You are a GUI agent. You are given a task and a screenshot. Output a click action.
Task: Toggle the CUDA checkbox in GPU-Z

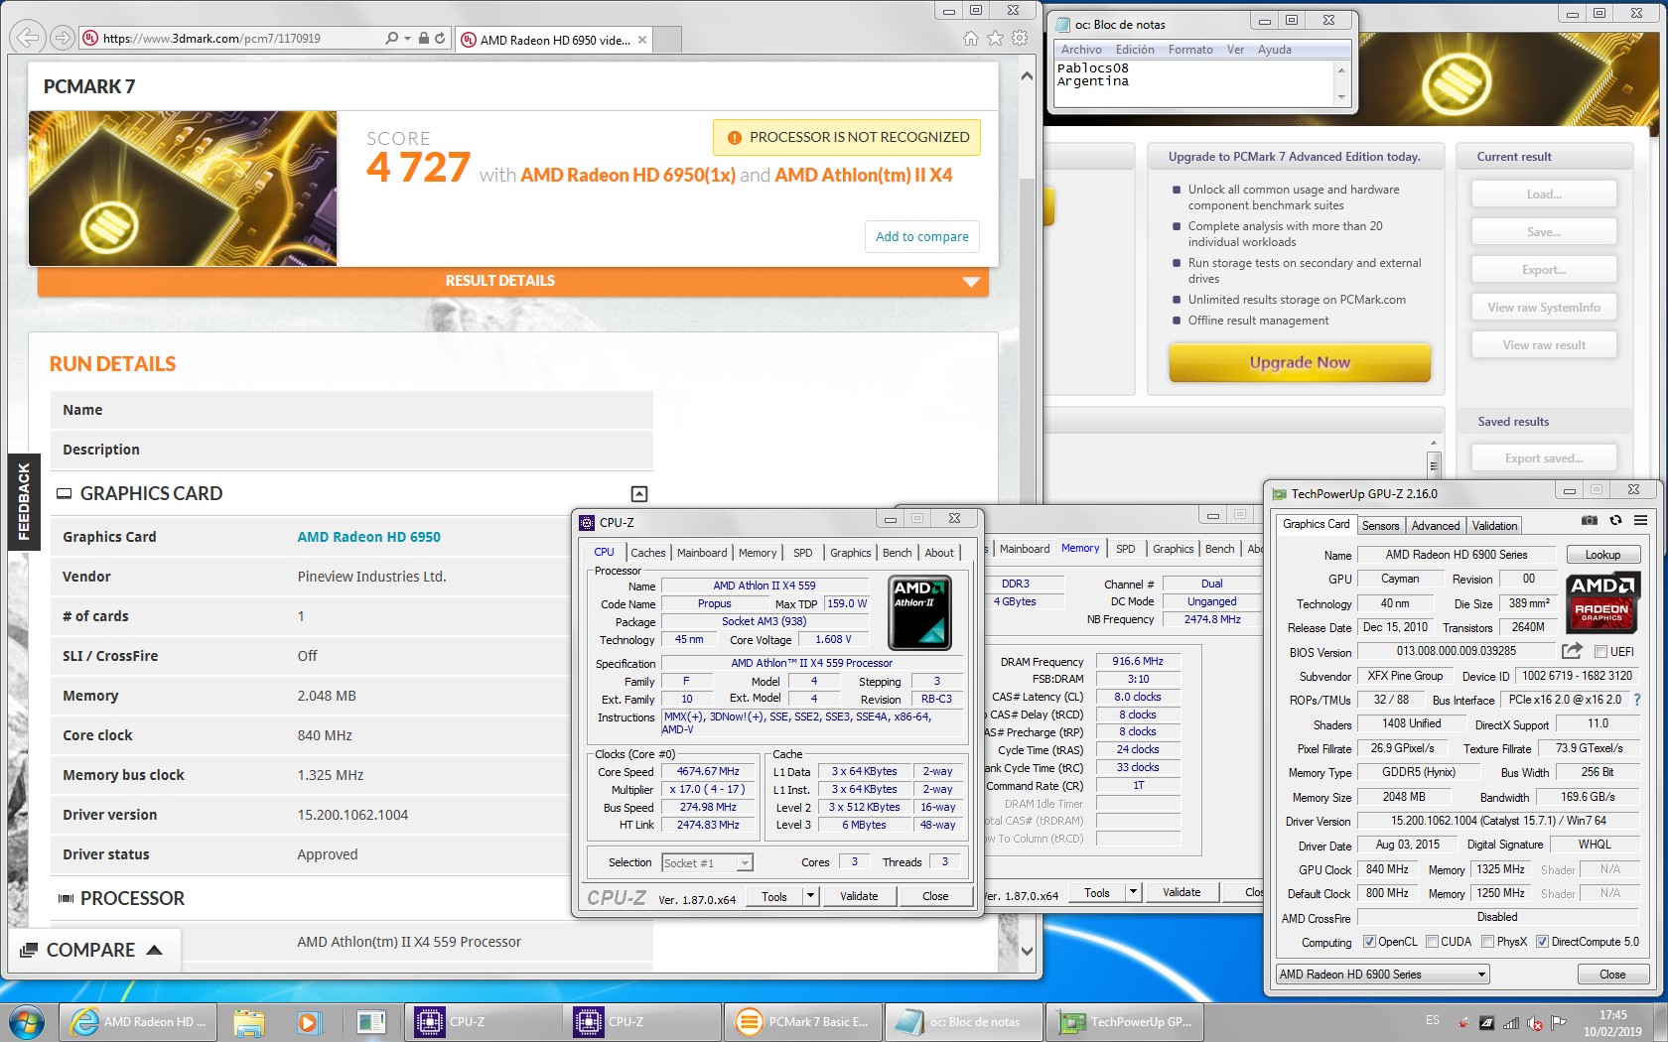[1432, 942]
